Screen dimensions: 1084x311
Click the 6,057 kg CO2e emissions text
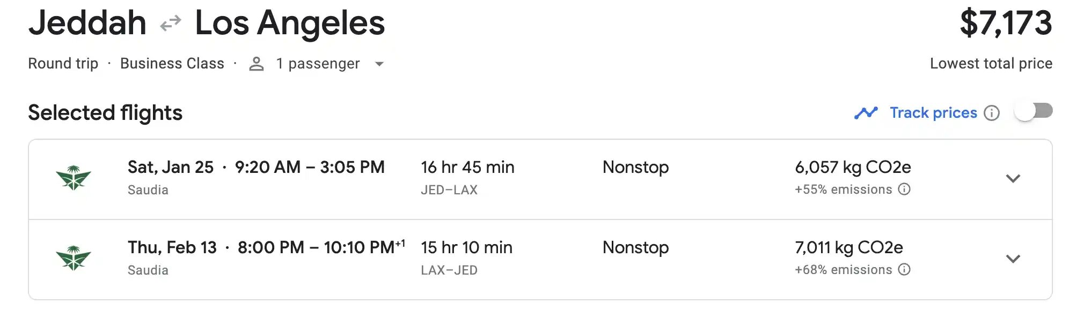click(x=853, y=167)
